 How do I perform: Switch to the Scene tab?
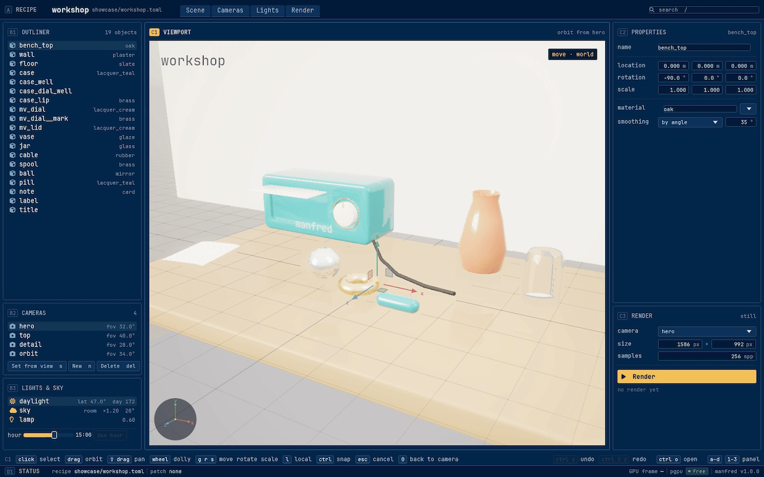point(195,11)
